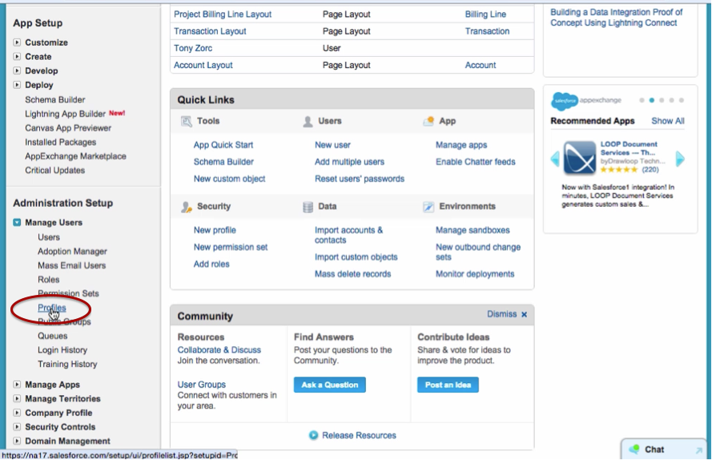Open Users under Manage Users
The height and width of the screenshot is (460, 712).
[x=49, y=237]
